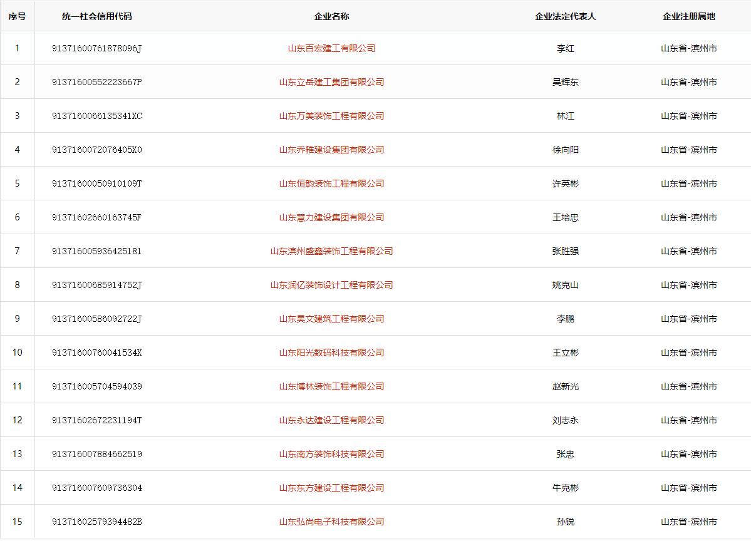Open the 山东东方建设工程有限公司 link
The height and width of the screenshot is (541, 751).
point(331,488)
